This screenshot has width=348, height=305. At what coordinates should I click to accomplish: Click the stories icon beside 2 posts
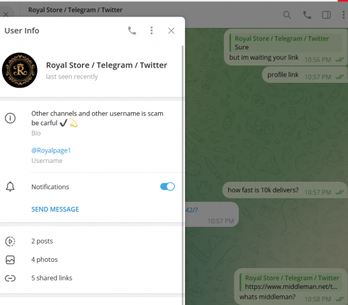point(10,242)
